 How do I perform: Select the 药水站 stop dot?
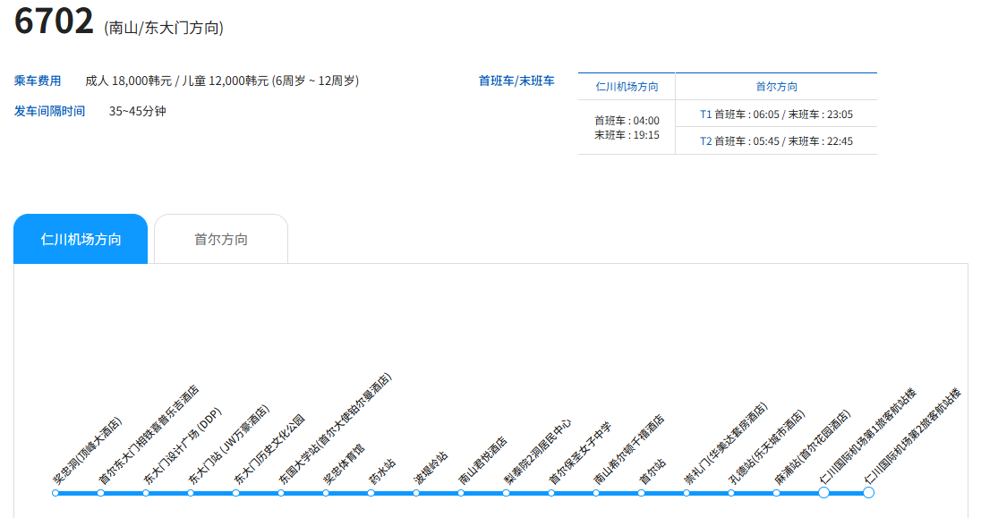[x=371, y=493]
